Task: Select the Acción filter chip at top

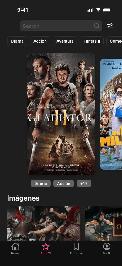Action: pos(40,41)
